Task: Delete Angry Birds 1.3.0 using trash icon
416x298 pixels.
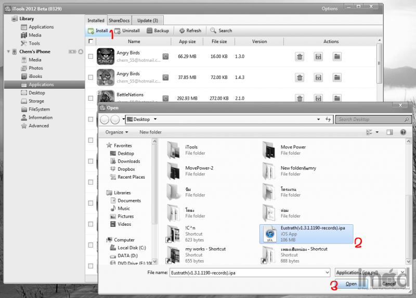Action: point(300,56)
